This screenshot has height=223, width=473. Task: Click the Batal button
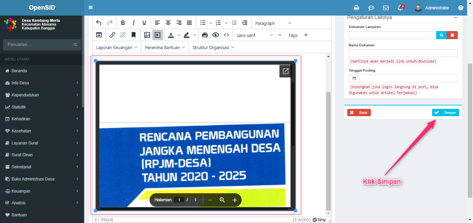[x=359, y=112]
